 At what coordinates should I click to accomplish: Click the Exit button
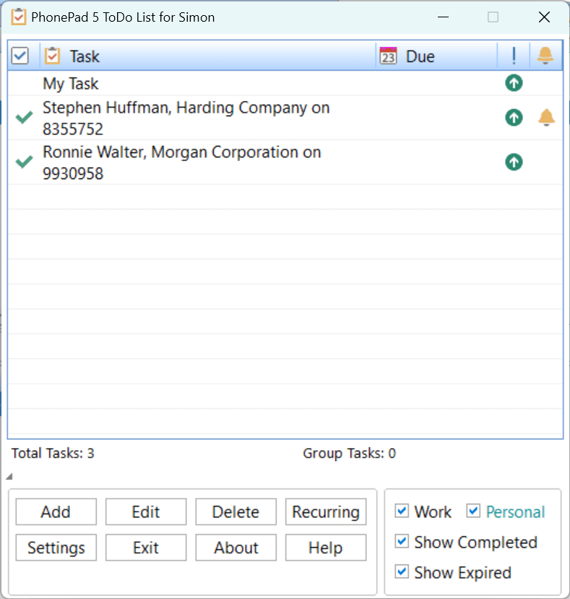146,548
